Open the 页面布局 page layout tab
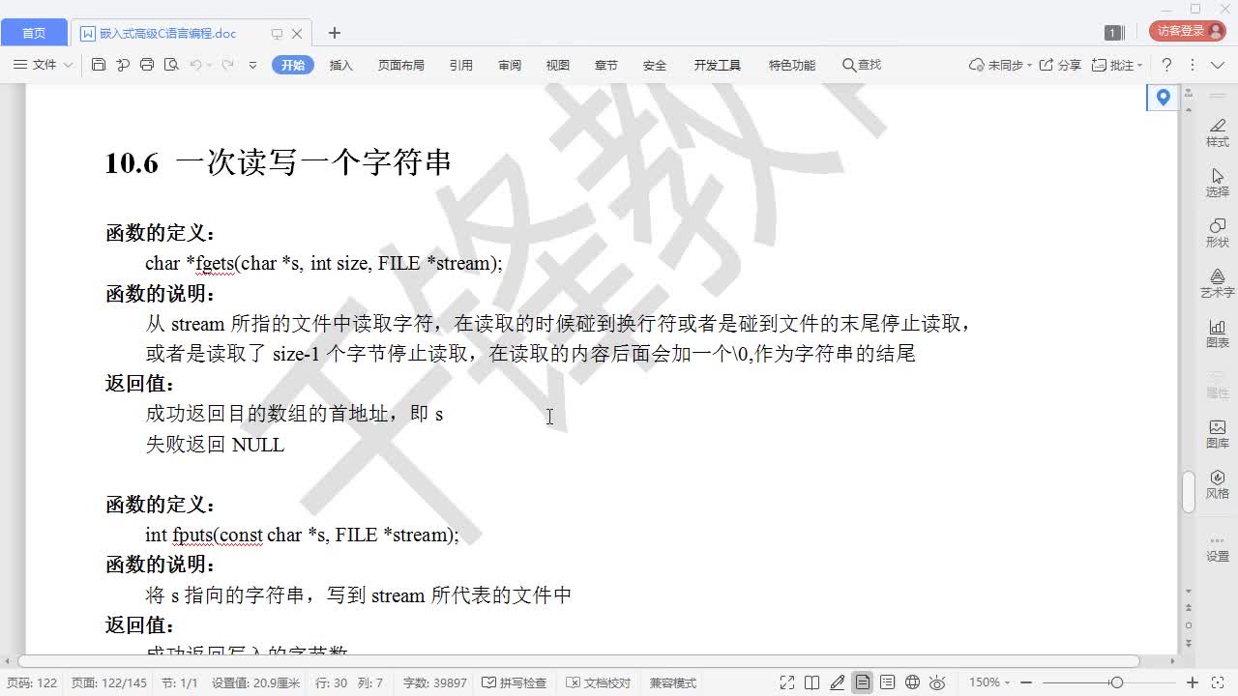Screen dimensions: 1238x696 point(401,65)
